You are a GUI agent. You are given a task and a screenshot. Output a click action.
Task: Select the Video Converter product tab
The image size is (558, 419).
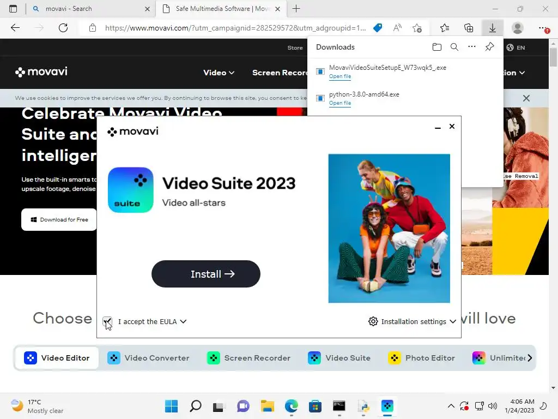pos(148,358)
